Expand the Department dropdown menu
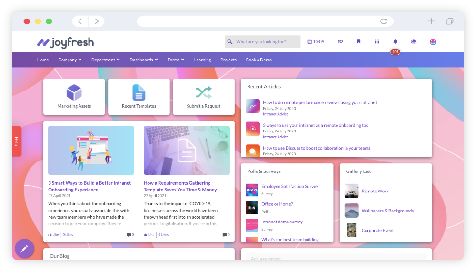The height and width of the screenshot is (272, 476). 105,60
